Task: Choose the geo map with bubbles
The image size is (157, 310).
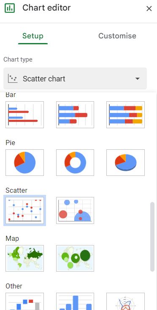Action: point(75,258)
